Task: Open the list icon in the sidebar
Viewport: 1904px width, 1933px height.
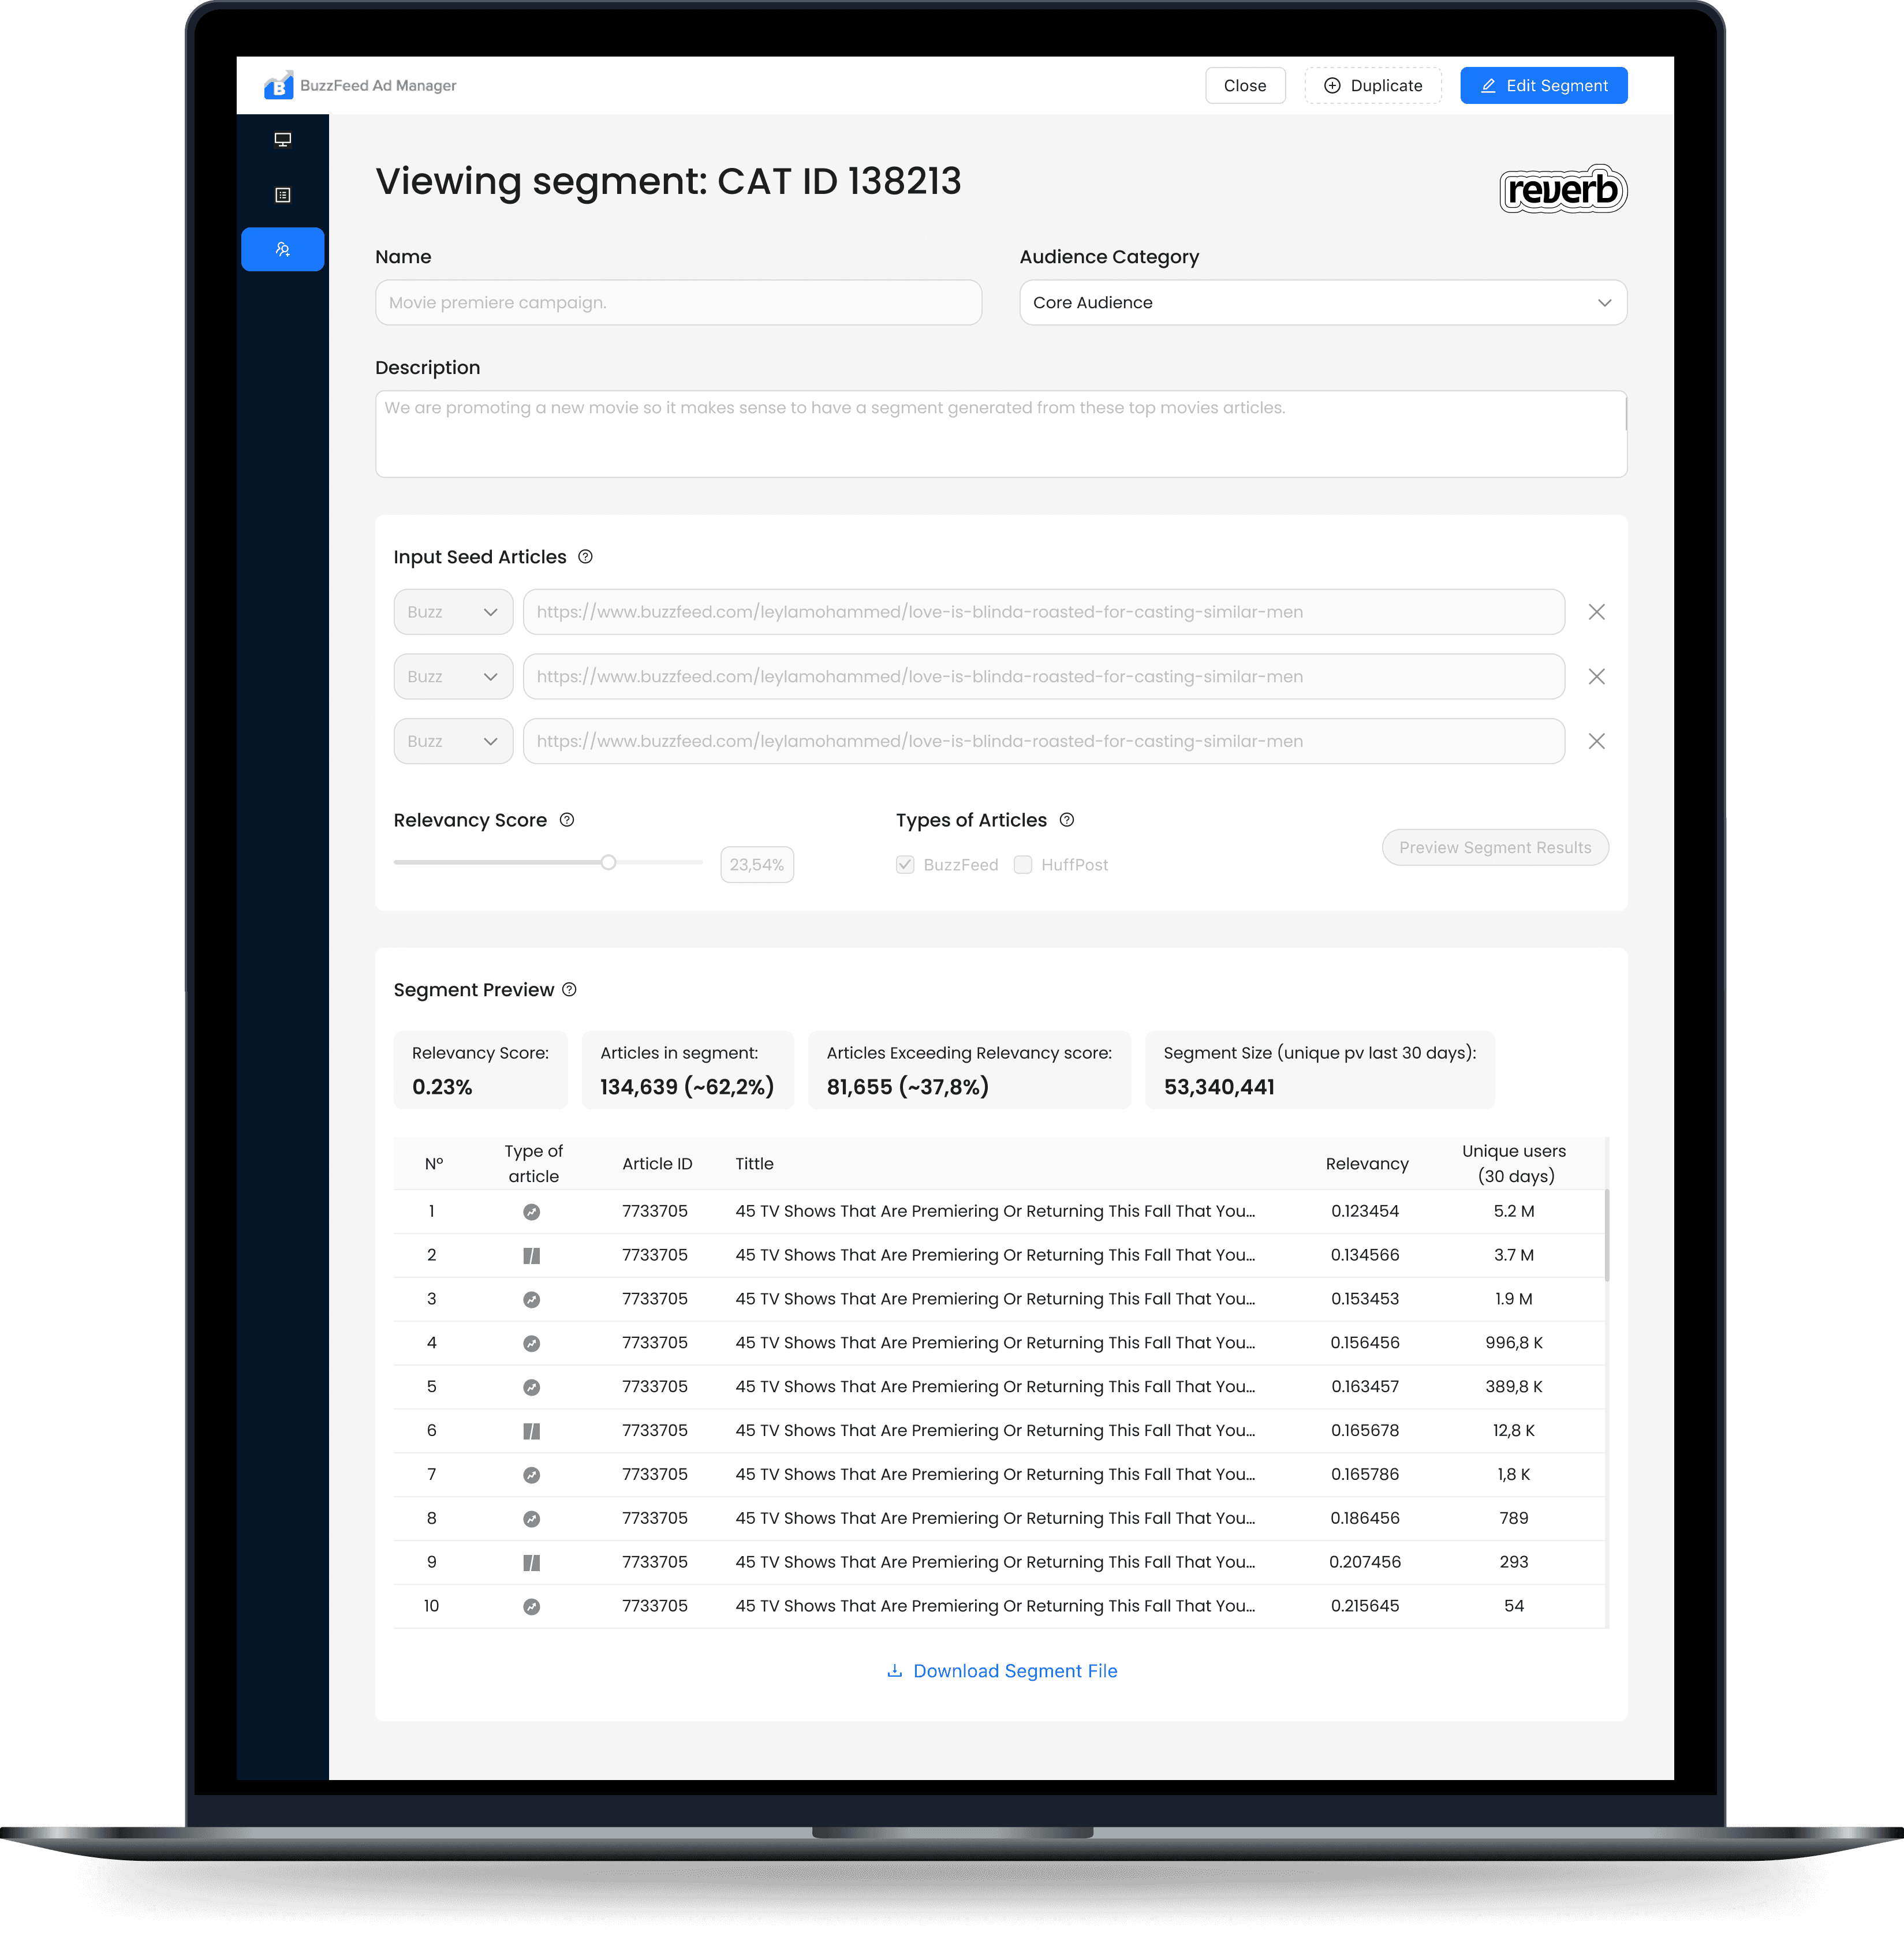Action: pos(283,195)
